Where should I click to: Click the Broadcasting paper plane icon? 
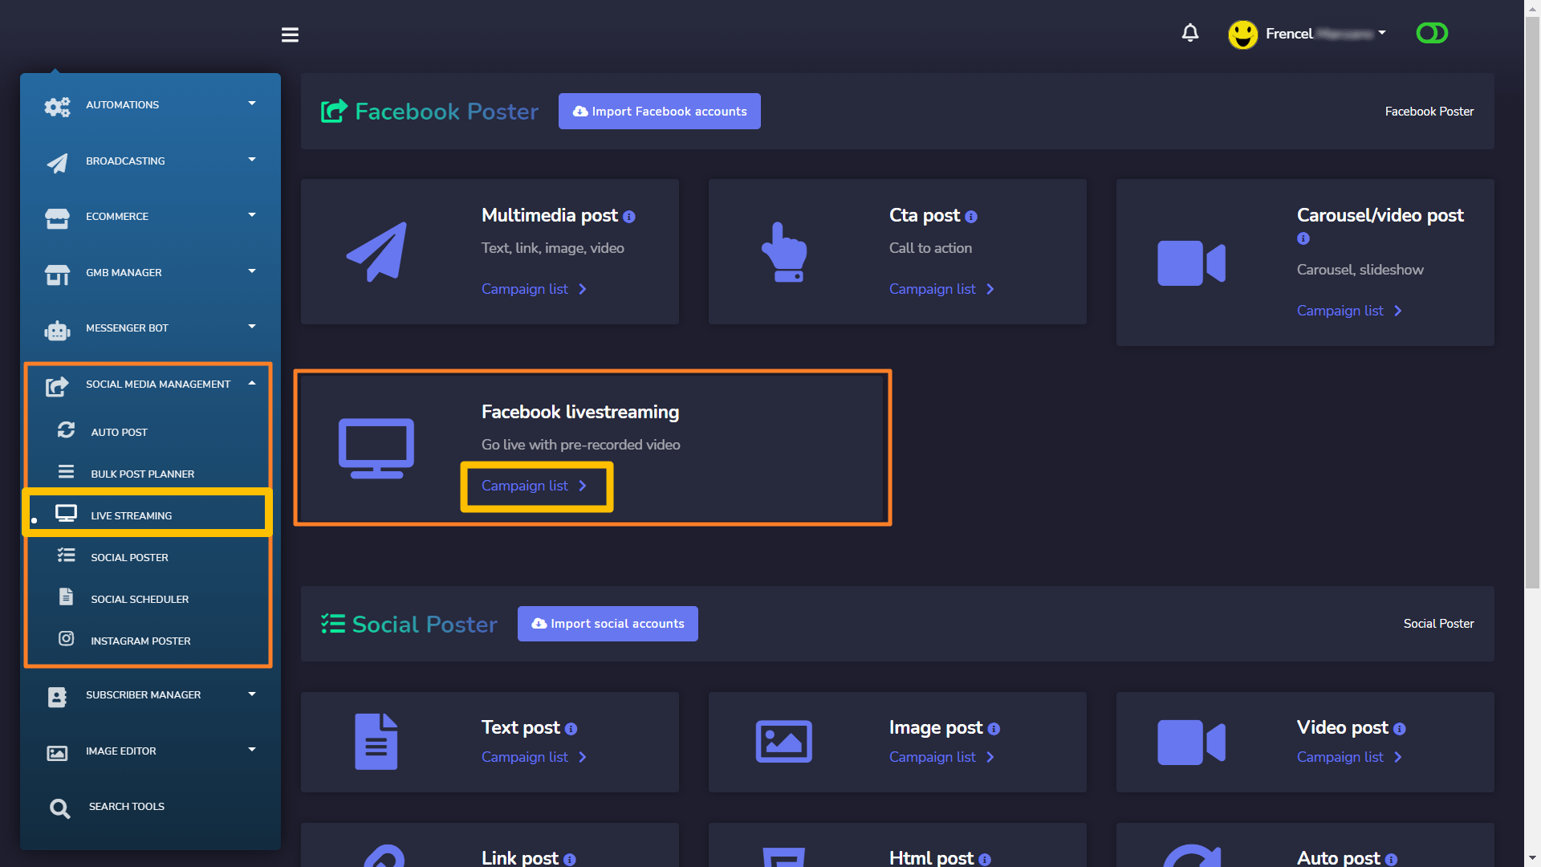click(57, 162)
